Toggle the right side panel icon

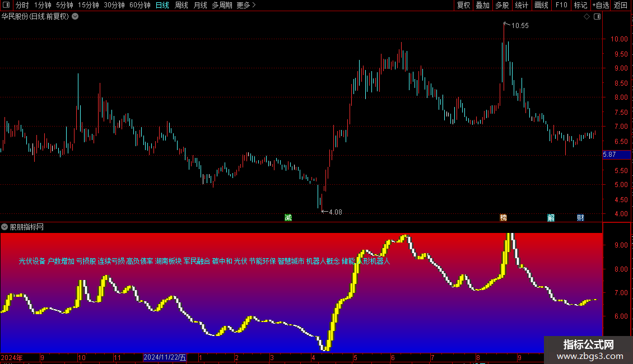pos(597,17)
